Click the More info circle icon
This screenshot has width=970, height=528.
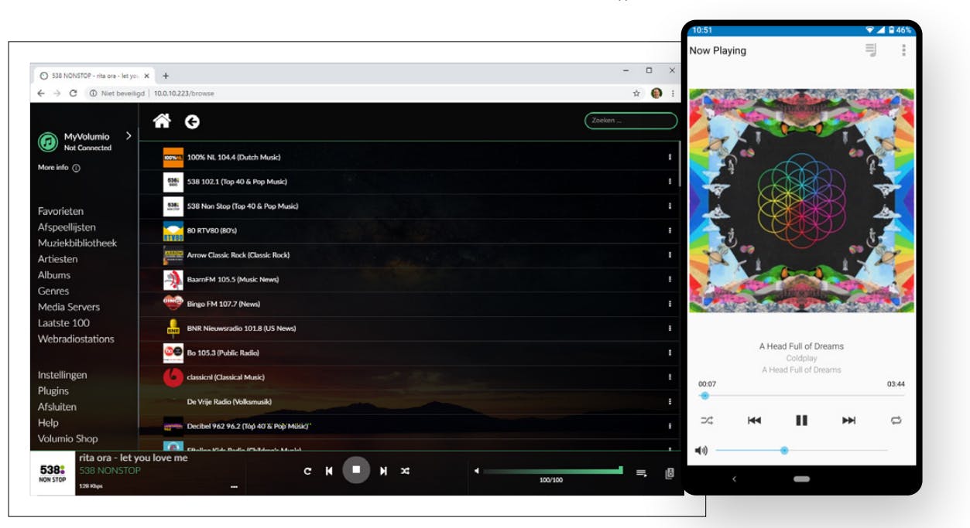coord(76,168)
